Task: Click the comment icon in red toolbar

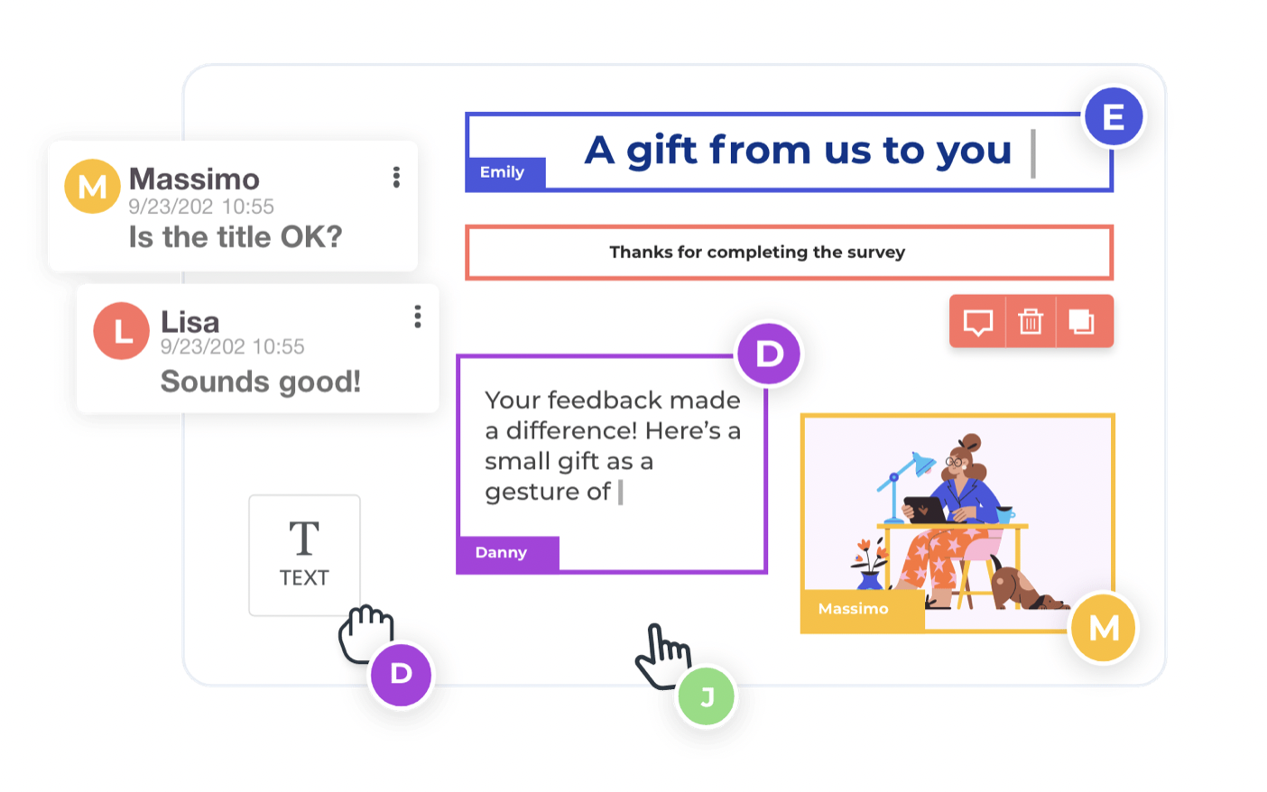Action: (978, 322)
